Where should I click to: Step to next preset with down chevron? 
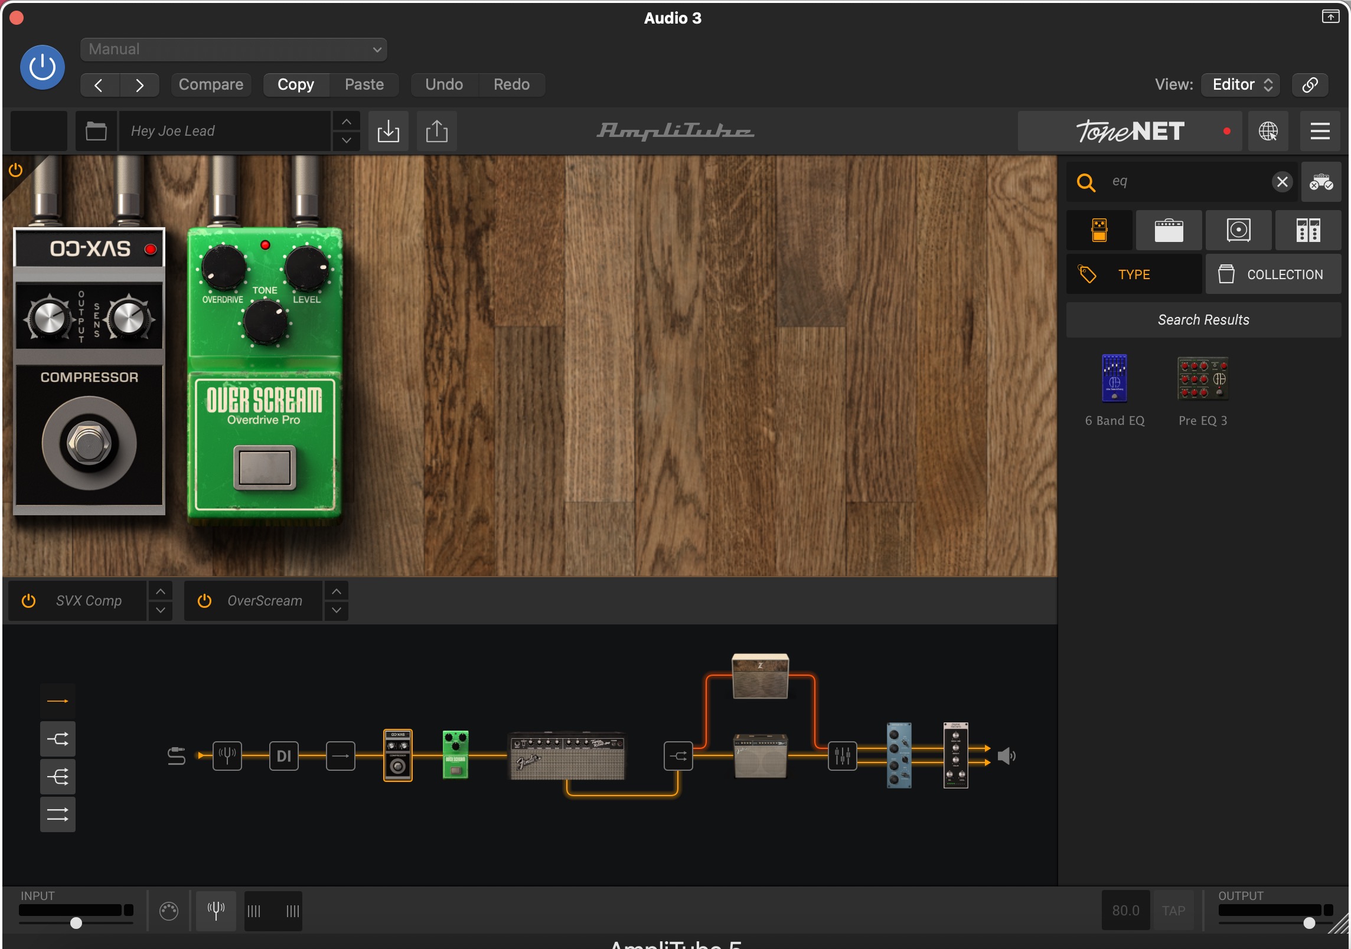[347, 140]
